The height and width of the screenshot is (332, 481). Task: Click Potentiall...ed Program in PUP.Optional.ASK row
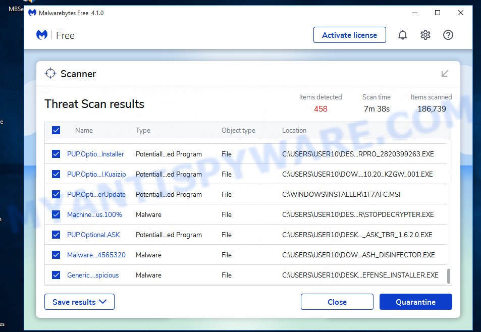pyautogui.click(x=169, y=235)
